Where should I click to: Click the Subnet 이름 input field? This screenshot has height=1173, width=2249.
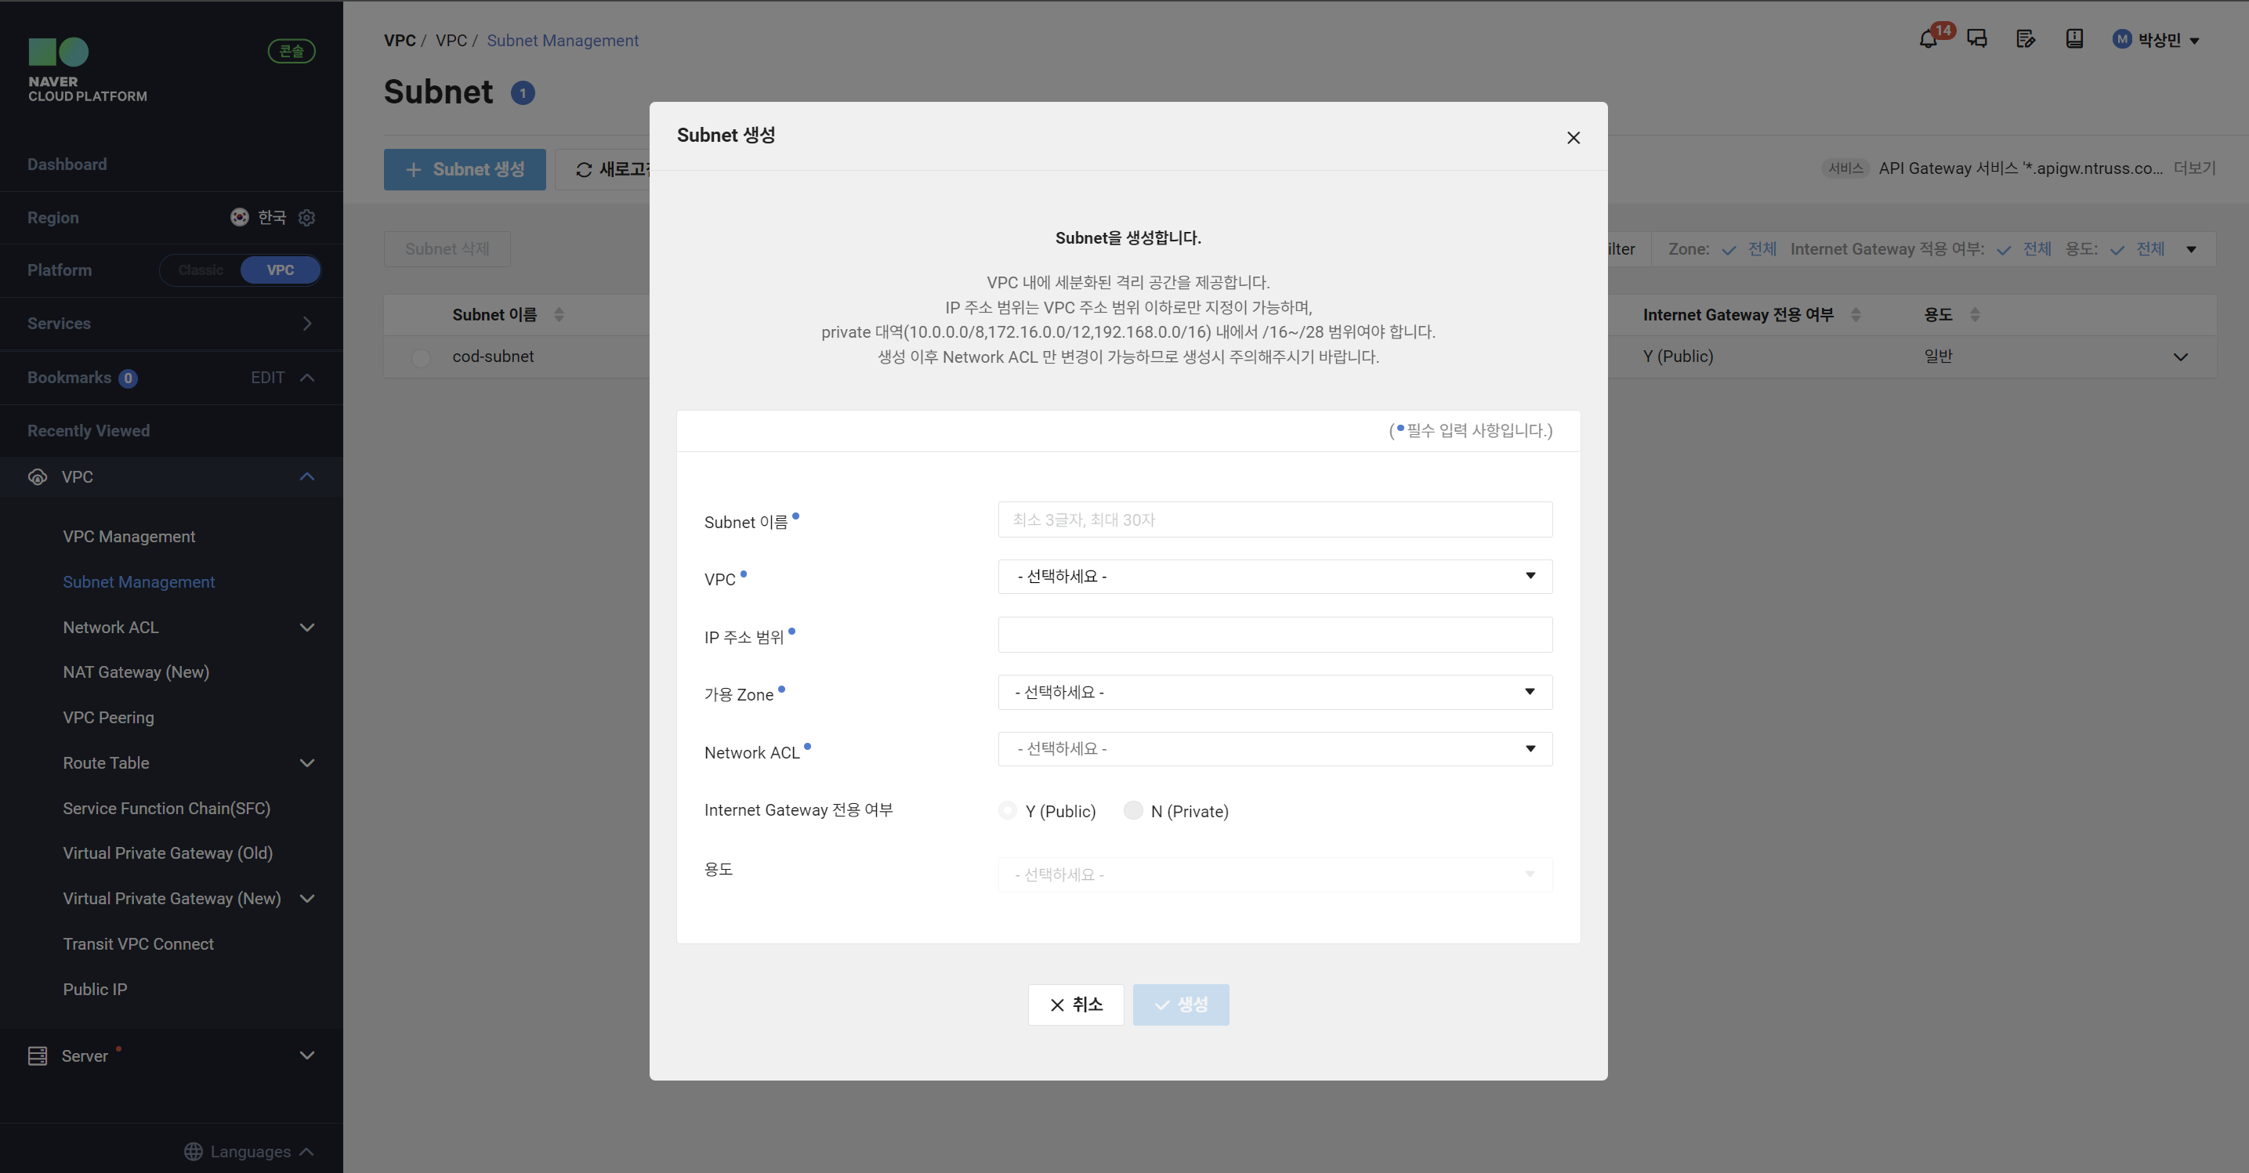tap(1275, 520)
